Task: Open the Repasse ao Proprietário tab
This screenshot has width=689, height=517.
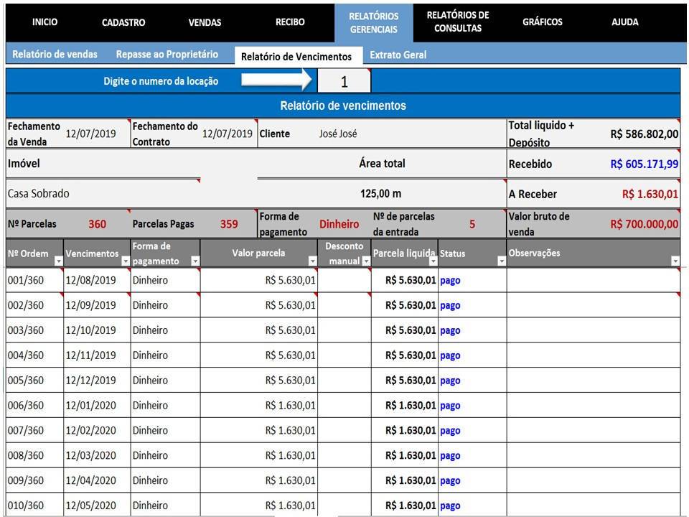Action: click(167, 54)
